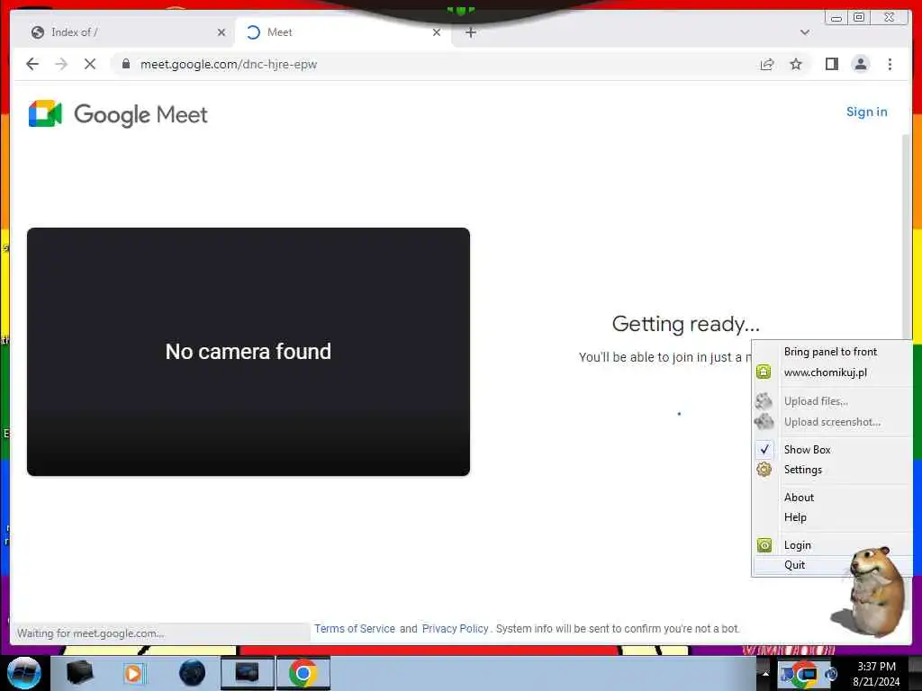The width and height of the screenshot is (922, 691).
Task: Open a new tab with the plus button
Action: tap(470, 32)
